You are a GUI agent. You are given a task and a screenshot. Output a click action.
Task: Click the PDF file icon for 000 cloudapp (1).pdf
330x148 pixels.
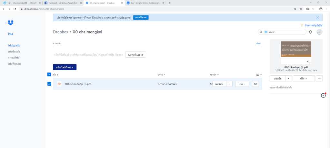click(59, 84)
